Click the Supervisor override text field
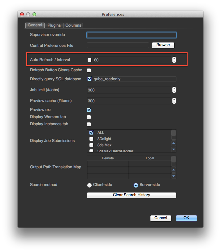221x252 pixels. pos(132,35)
